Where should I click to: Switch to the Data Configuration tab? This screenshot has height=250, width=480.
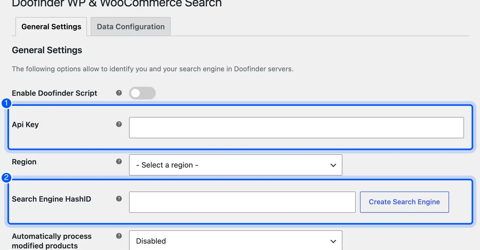131,27
